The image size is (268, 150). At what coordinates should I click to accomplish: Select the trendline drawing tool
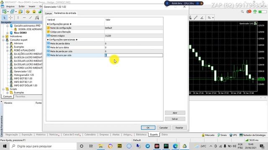pos(31,17)
